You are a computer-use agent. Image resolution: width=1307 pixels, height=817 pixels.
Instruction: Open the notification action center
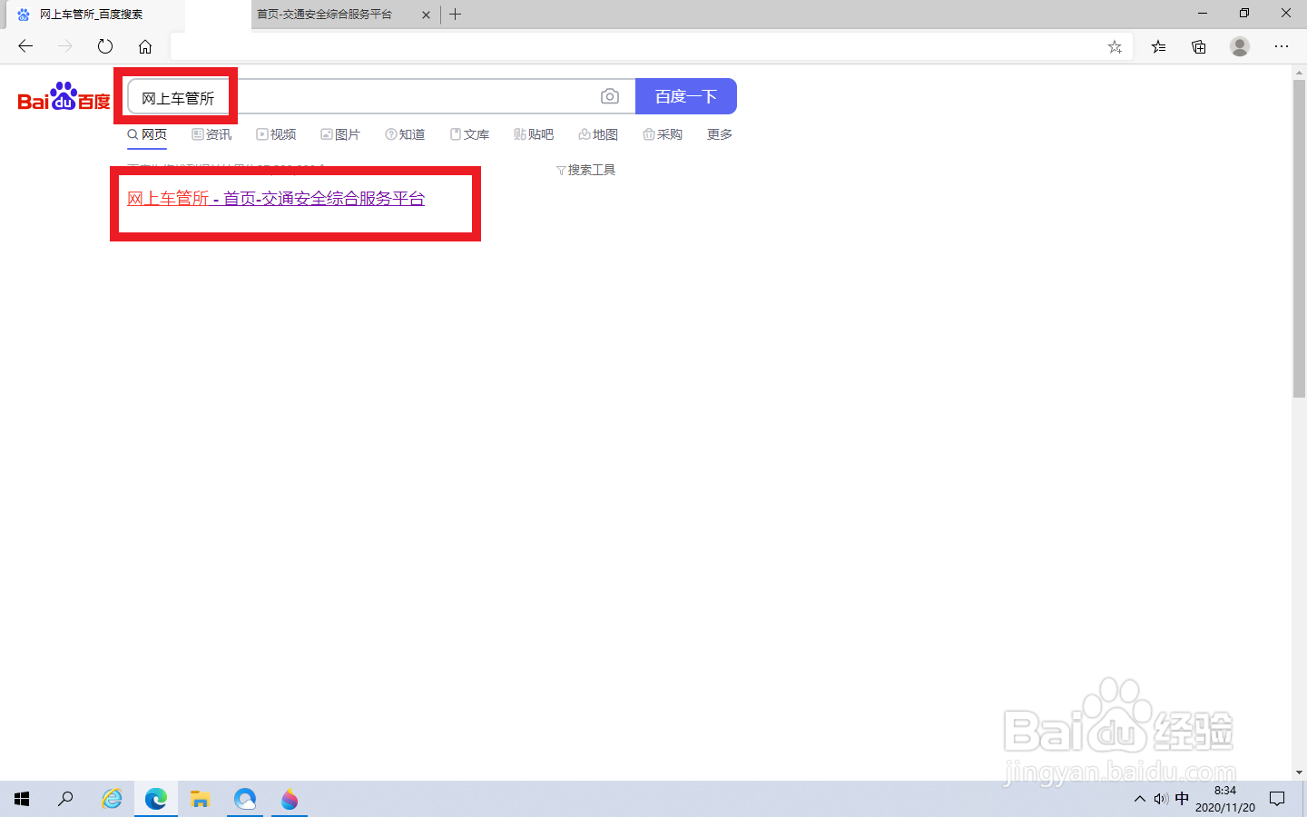[1277, 799]
